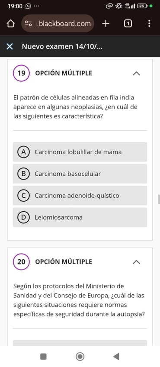This screenshot has width=160, height=367.
Task: Collapse question 19 with its chevron
Action: coord(136,73)
